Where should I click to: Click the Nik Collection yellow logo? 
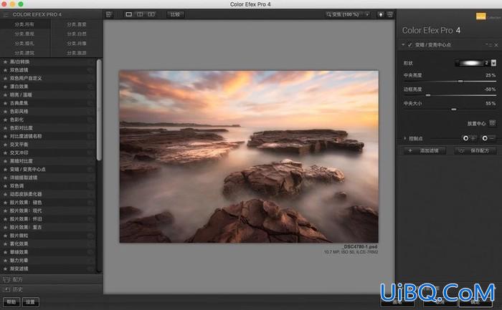click(480, 16)
